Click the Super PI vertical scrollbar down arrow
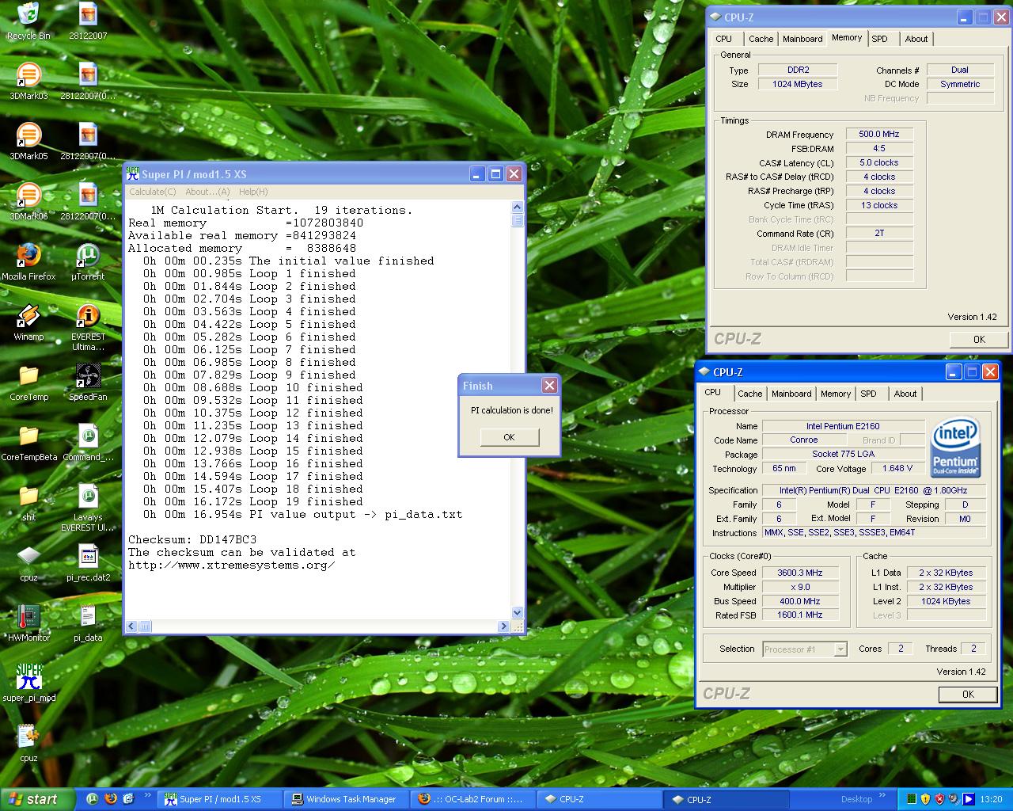 (518, 612)
